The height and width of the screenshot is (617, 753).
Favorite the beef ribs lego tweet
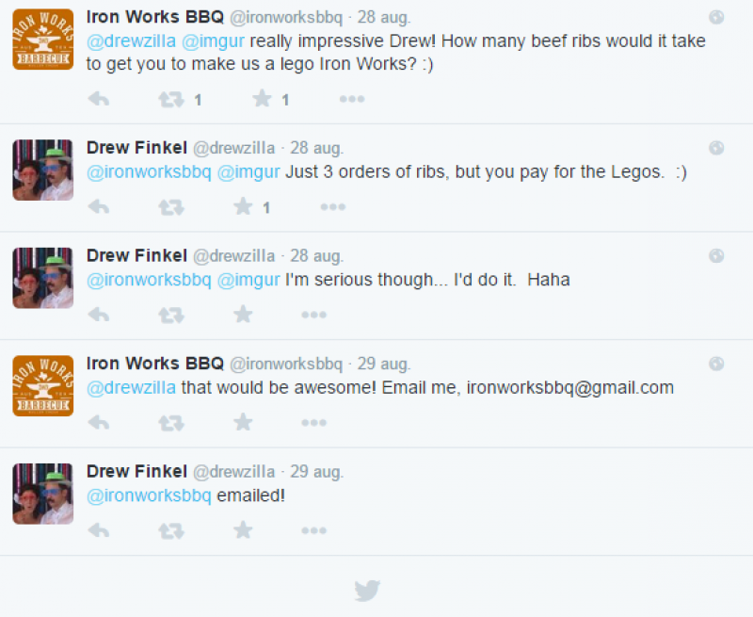pos(262,99)
